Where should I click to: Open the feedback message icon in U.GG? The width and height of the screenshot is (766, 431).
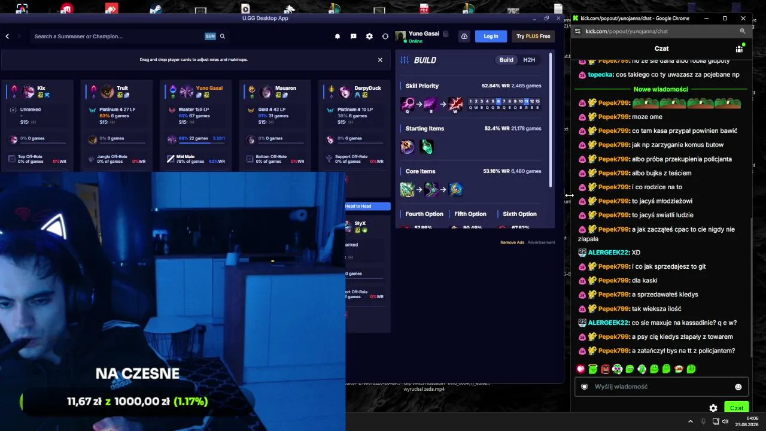[353, 37]
